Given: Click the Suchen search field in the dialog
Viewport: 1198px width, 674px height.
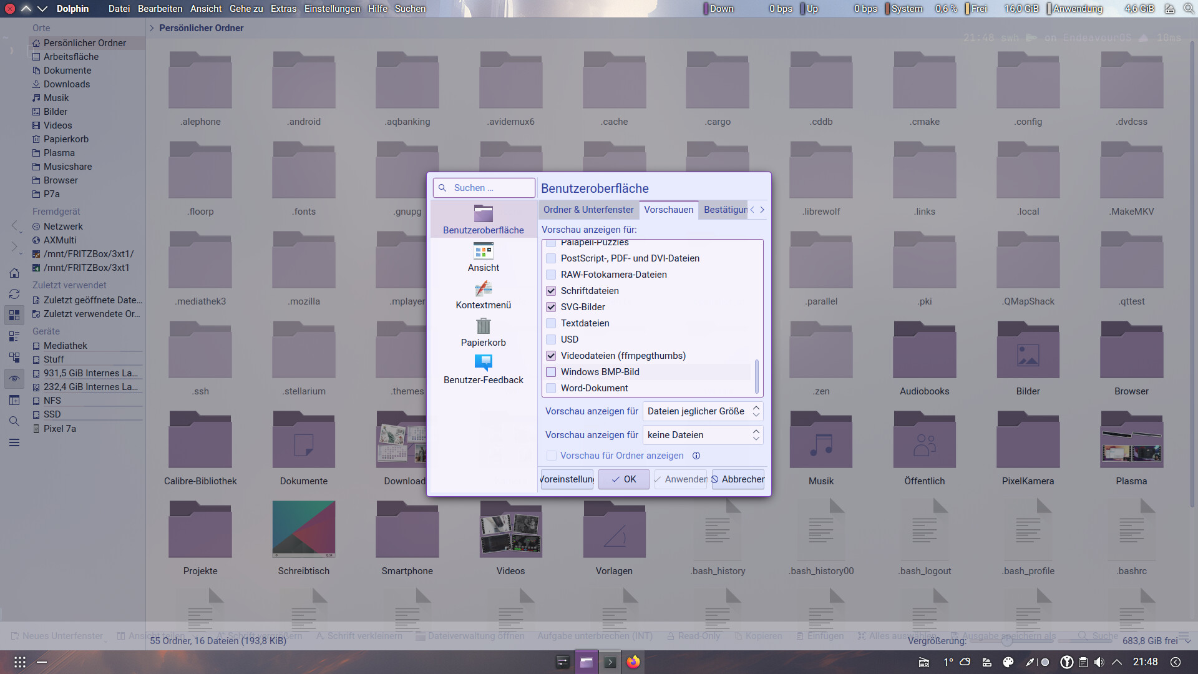Looking at the screenshot, I should click(484, 187).
